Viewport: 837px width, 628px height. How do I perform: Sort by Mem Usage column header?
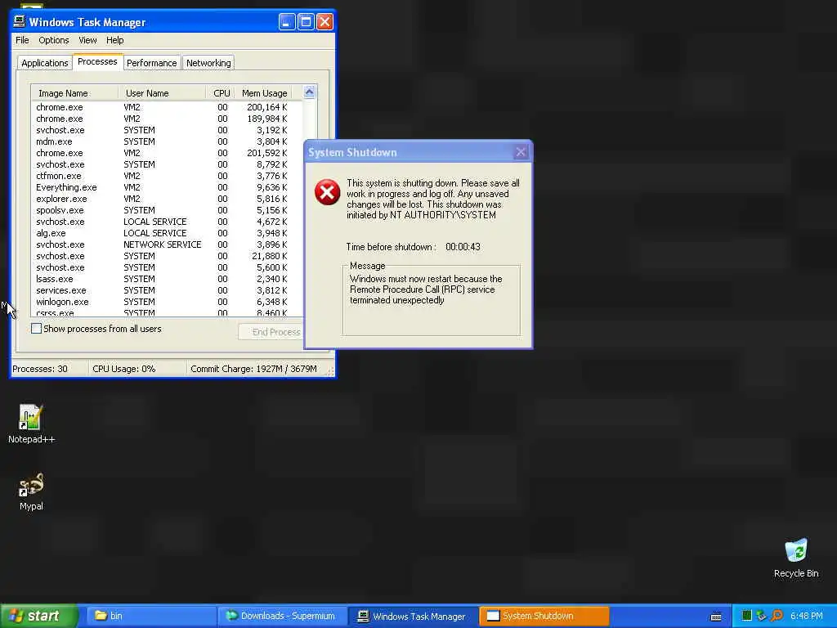263,93
